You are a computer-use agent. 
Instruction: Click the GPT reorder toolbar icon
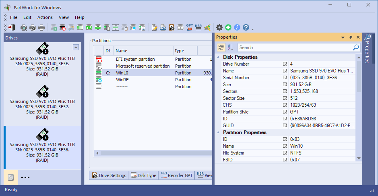point(190,27)
